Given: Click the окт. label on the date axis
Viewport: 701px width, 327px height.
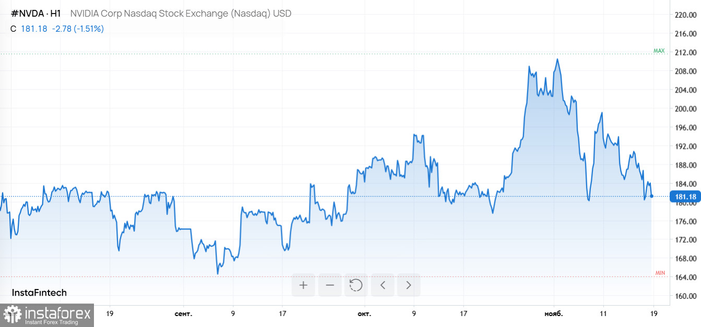Looking at the screenshot, I should coord(364,314).
